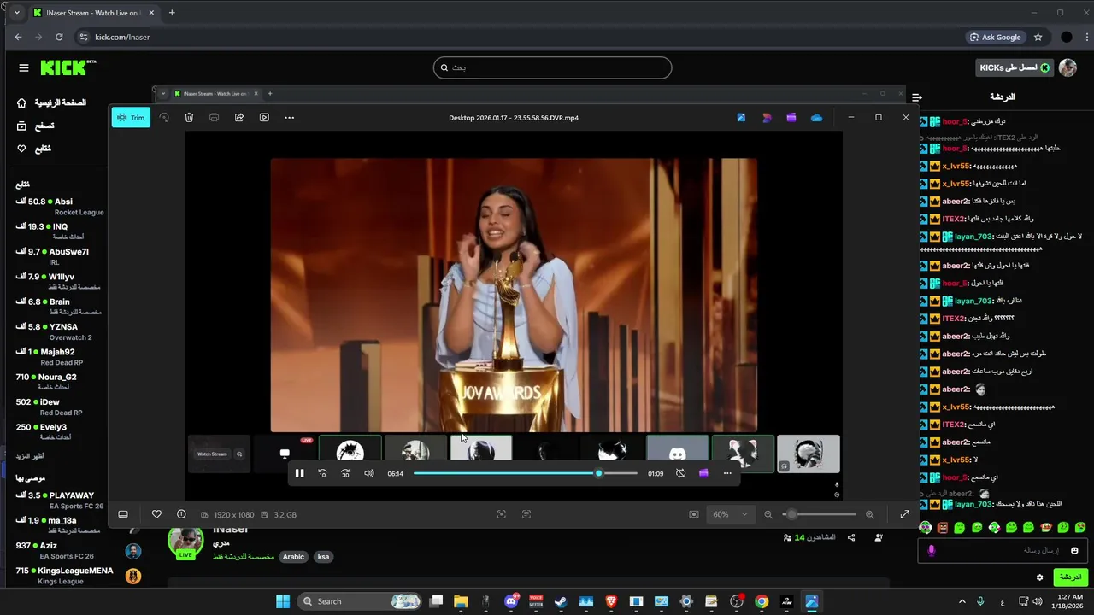Bookmark this page with star icon
This screenshot has height=615, width=1094.
[1038, 37]
